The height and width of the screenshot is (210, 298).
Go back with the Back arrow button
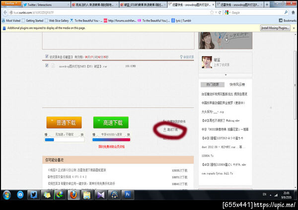click(5, 12)
